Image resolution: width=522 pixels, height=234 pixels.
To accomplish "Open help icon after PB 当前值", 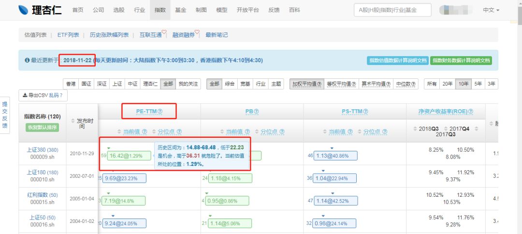I will point(247,132).
